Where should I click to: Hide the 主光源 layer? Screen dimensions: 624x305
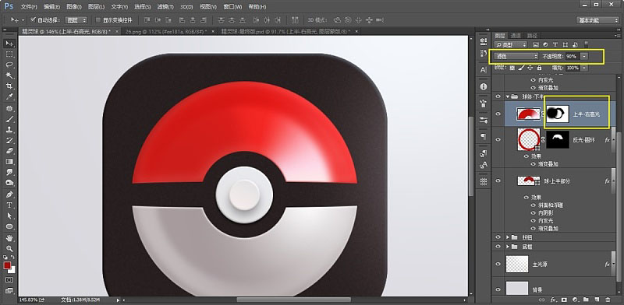498,264
